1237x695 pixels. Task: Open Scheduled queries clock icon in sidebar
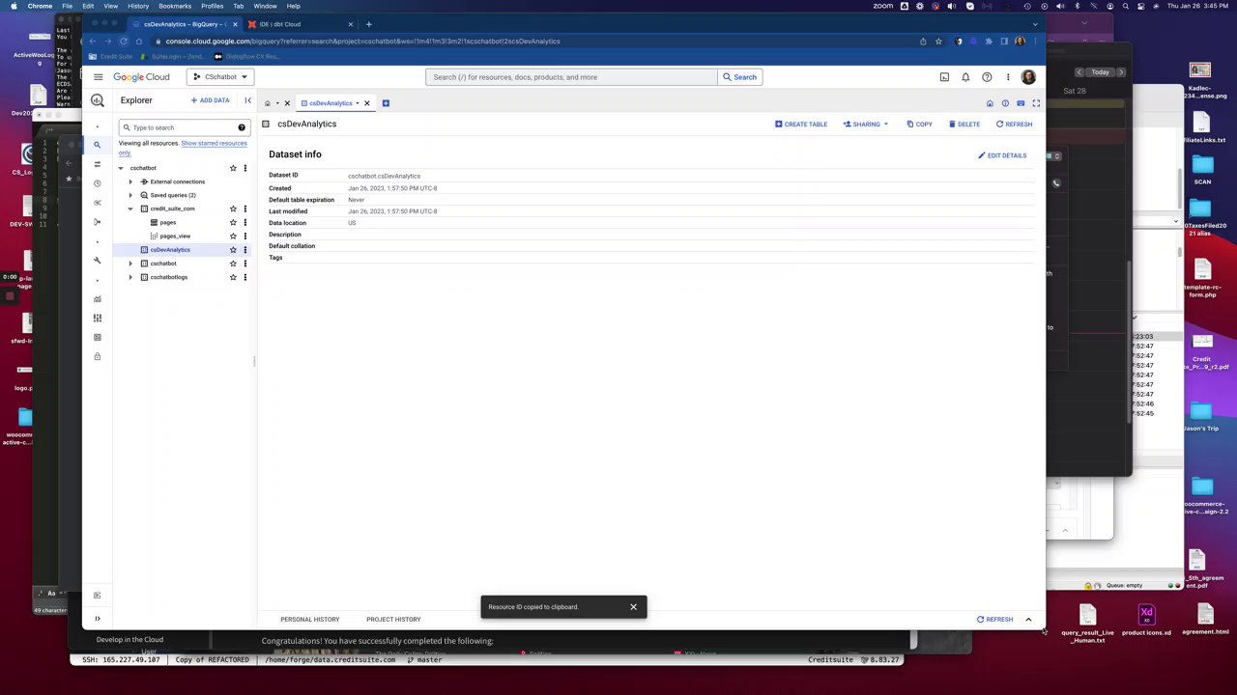click(97, 183)
